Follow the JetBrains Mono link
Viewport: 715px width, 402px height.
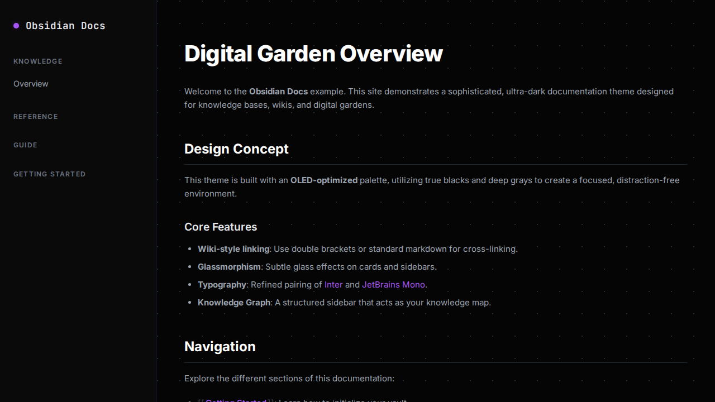click(393, 285)
